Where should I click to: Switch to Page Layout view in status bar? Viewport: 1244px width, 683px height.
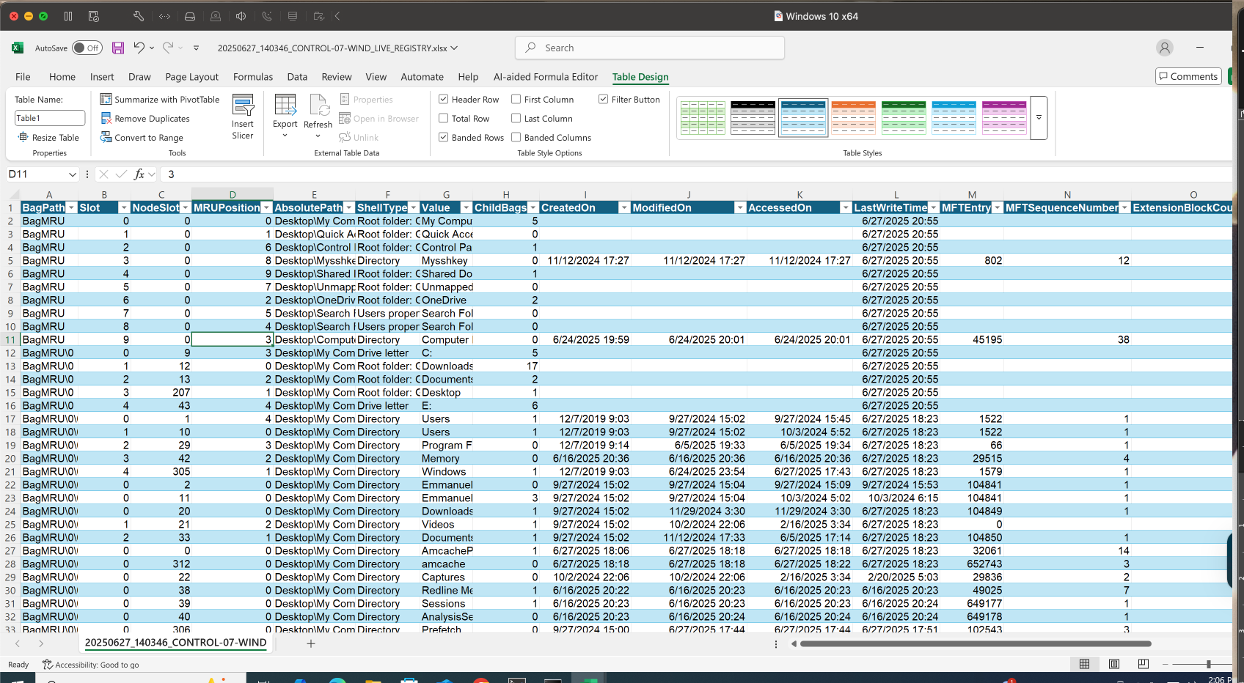point(1113,664)
